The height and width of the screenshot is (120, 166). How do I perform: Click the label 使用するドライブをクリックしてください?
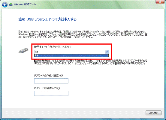(53, 47)
